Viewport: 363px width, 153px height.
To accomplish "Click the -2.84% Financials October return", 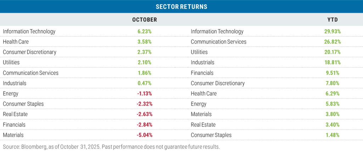I will 144,125.
